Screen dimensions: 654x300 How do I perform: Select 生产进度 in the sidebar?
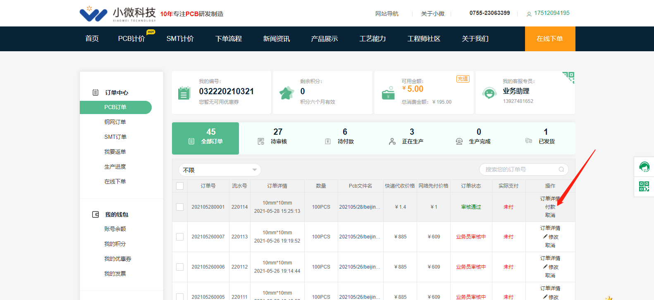[x=115, y=167]
